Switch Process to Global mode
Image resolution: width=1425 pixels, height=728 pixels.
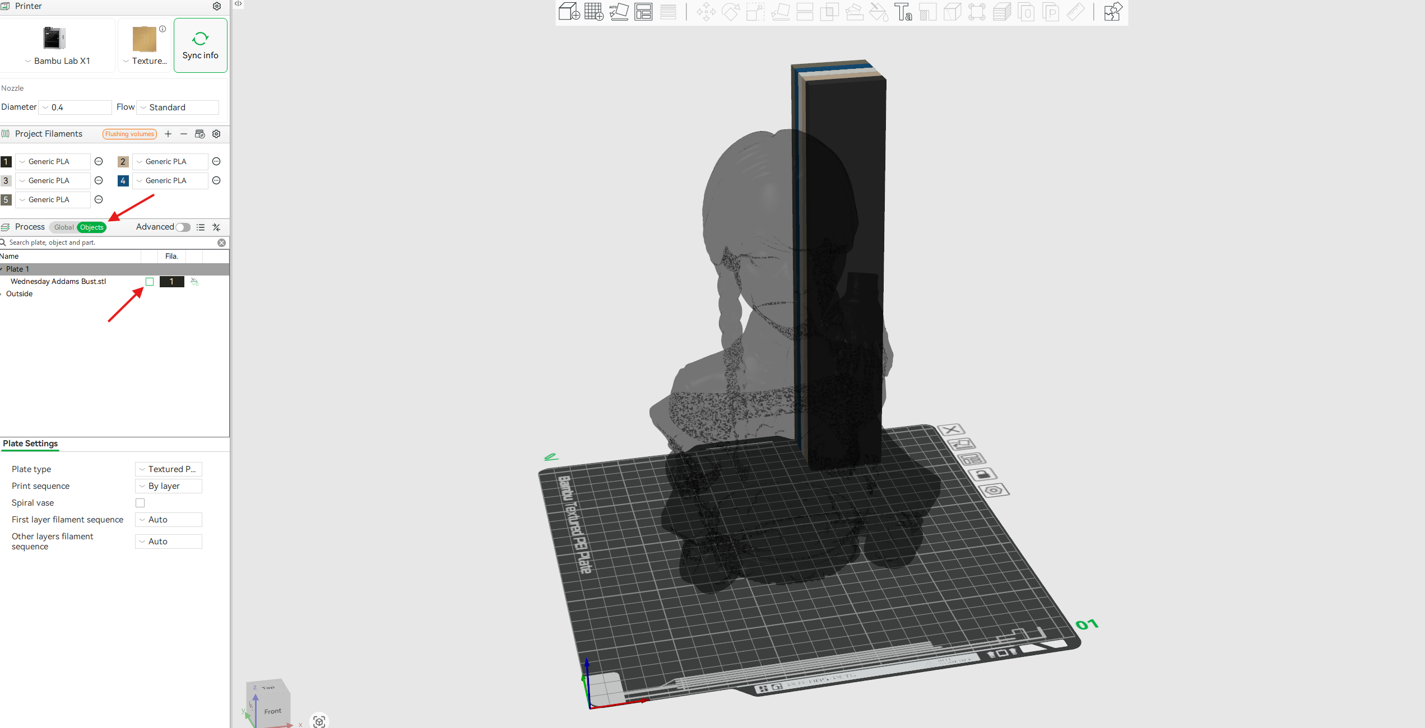coord(63,227)
